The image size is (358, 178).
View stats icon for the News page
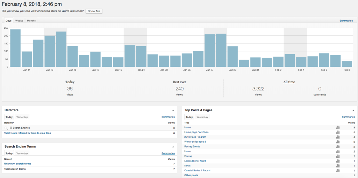338,166
